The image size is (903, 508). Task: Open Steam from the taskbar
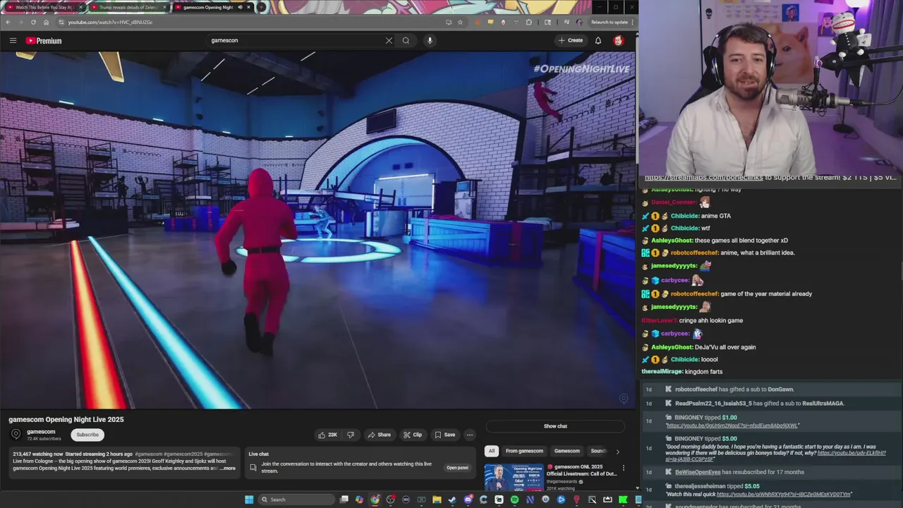click(452, 500)
